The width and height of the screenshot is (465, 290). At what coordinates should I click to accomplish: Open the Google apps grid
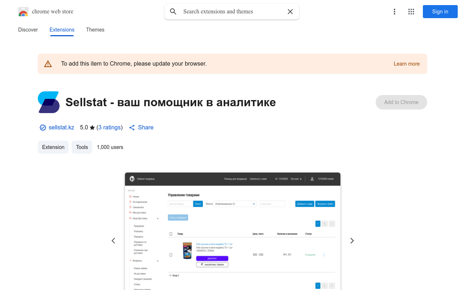411,12
